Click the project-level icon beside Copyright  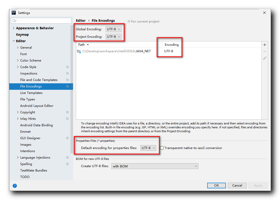click(67, 112)
